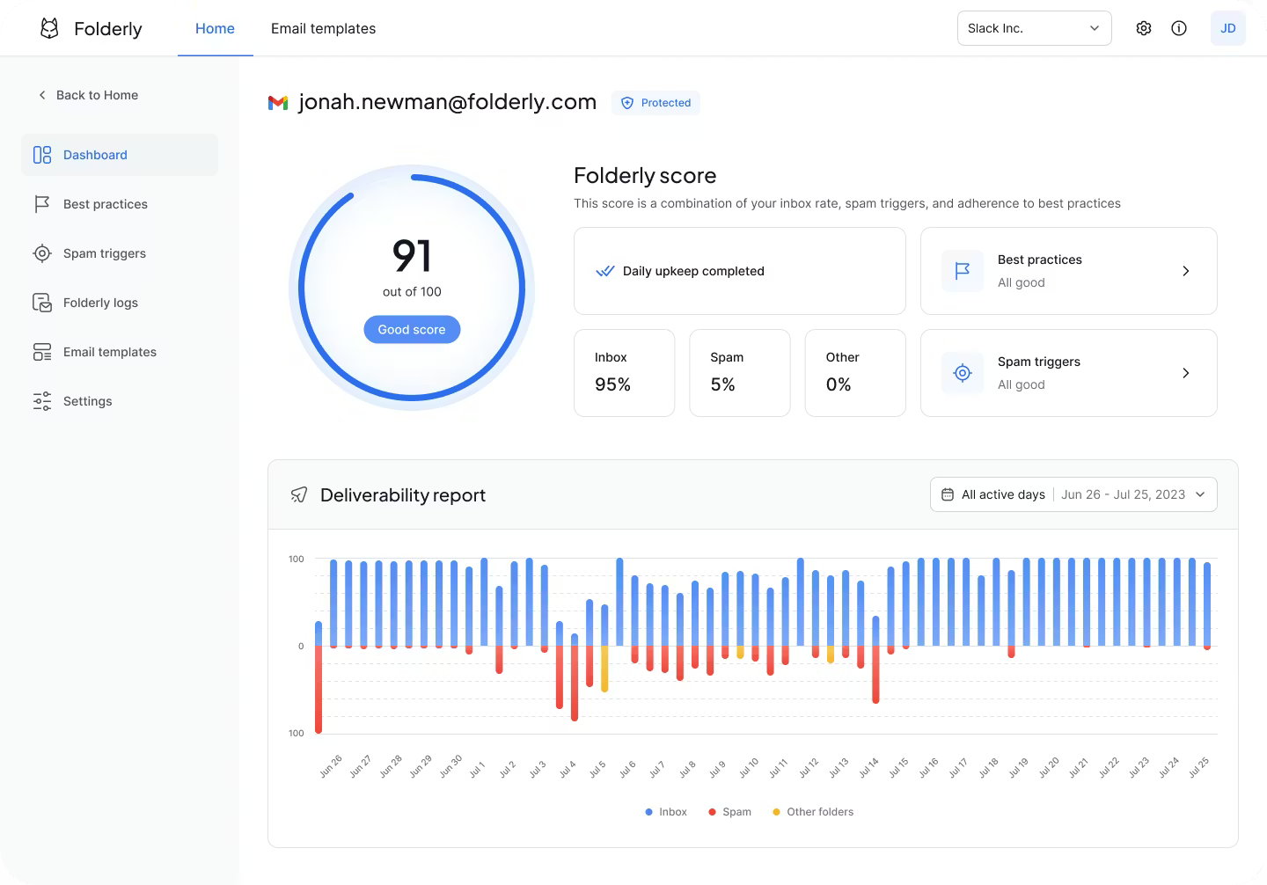Image resolution: width=1267 pixels, height=885 pixels.
Task: Open settings via the gear icon
Action: pos(1143,28)
